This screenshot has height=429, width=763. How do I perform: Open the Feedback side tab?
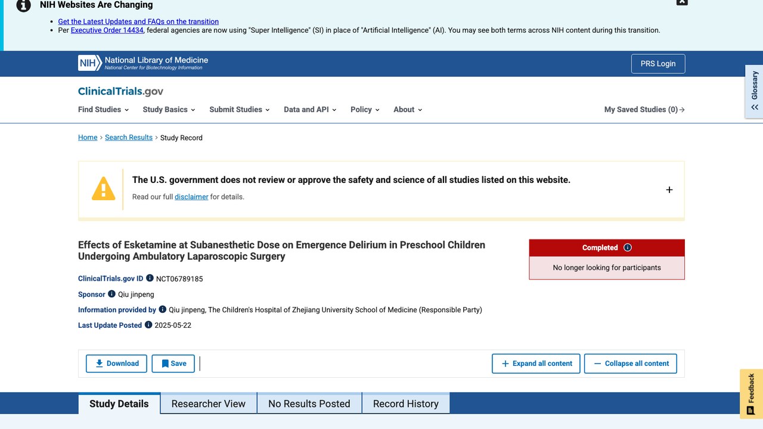click(x=751, y=394)
